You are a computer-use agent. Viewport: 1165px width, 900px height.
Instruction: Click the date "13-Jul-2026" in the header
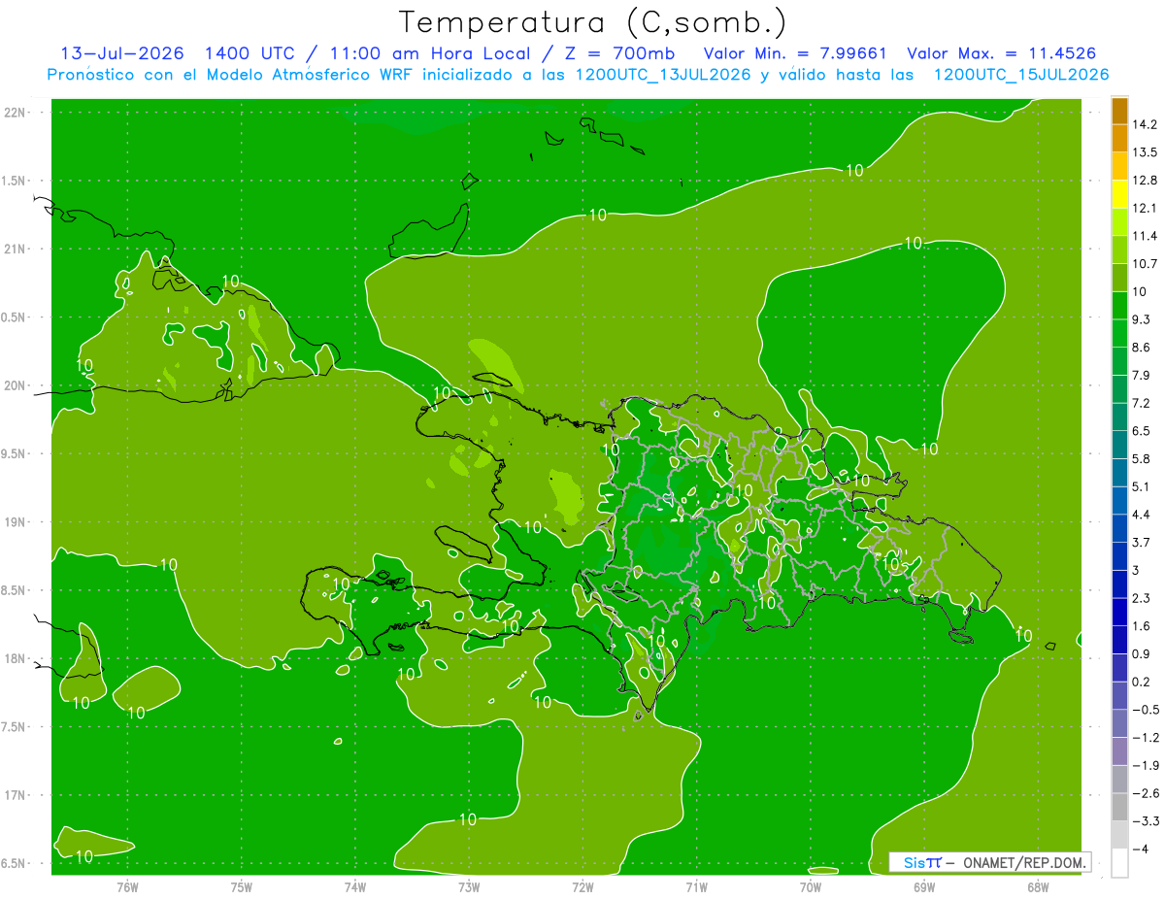click(121, 54)
